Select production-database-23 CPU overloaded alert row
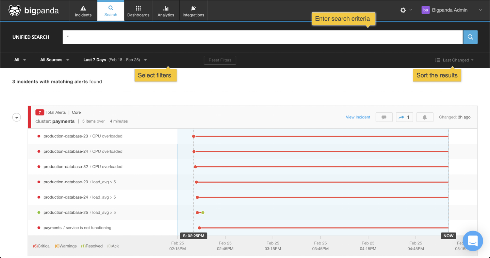Viewport: 490px width, 258px height. (252, 136)
